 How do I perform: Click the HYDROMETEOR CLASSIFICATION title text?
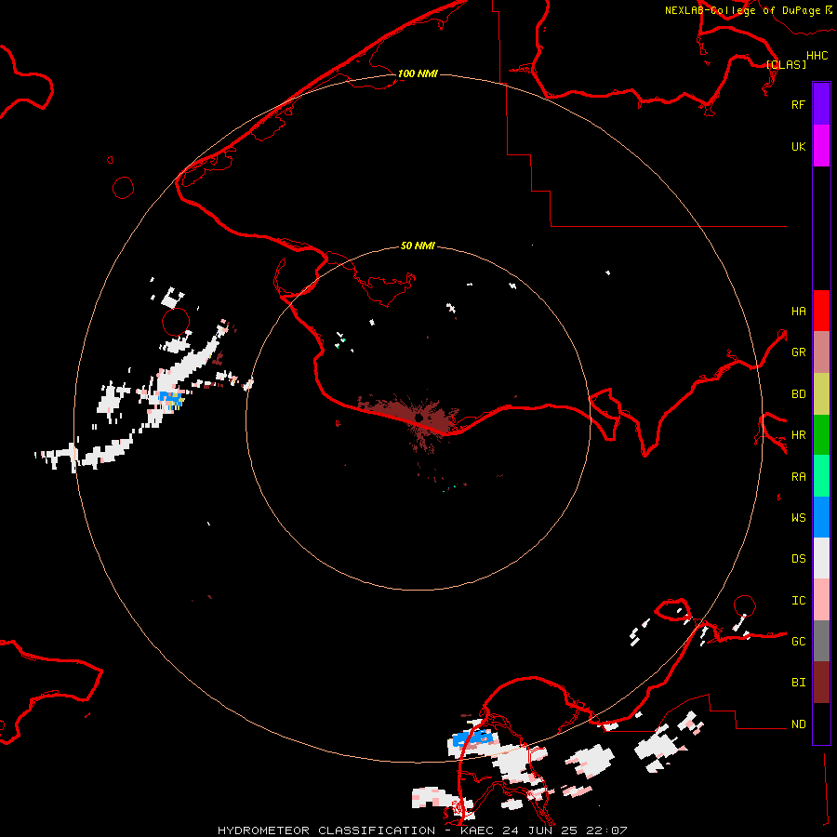(326, 830)
